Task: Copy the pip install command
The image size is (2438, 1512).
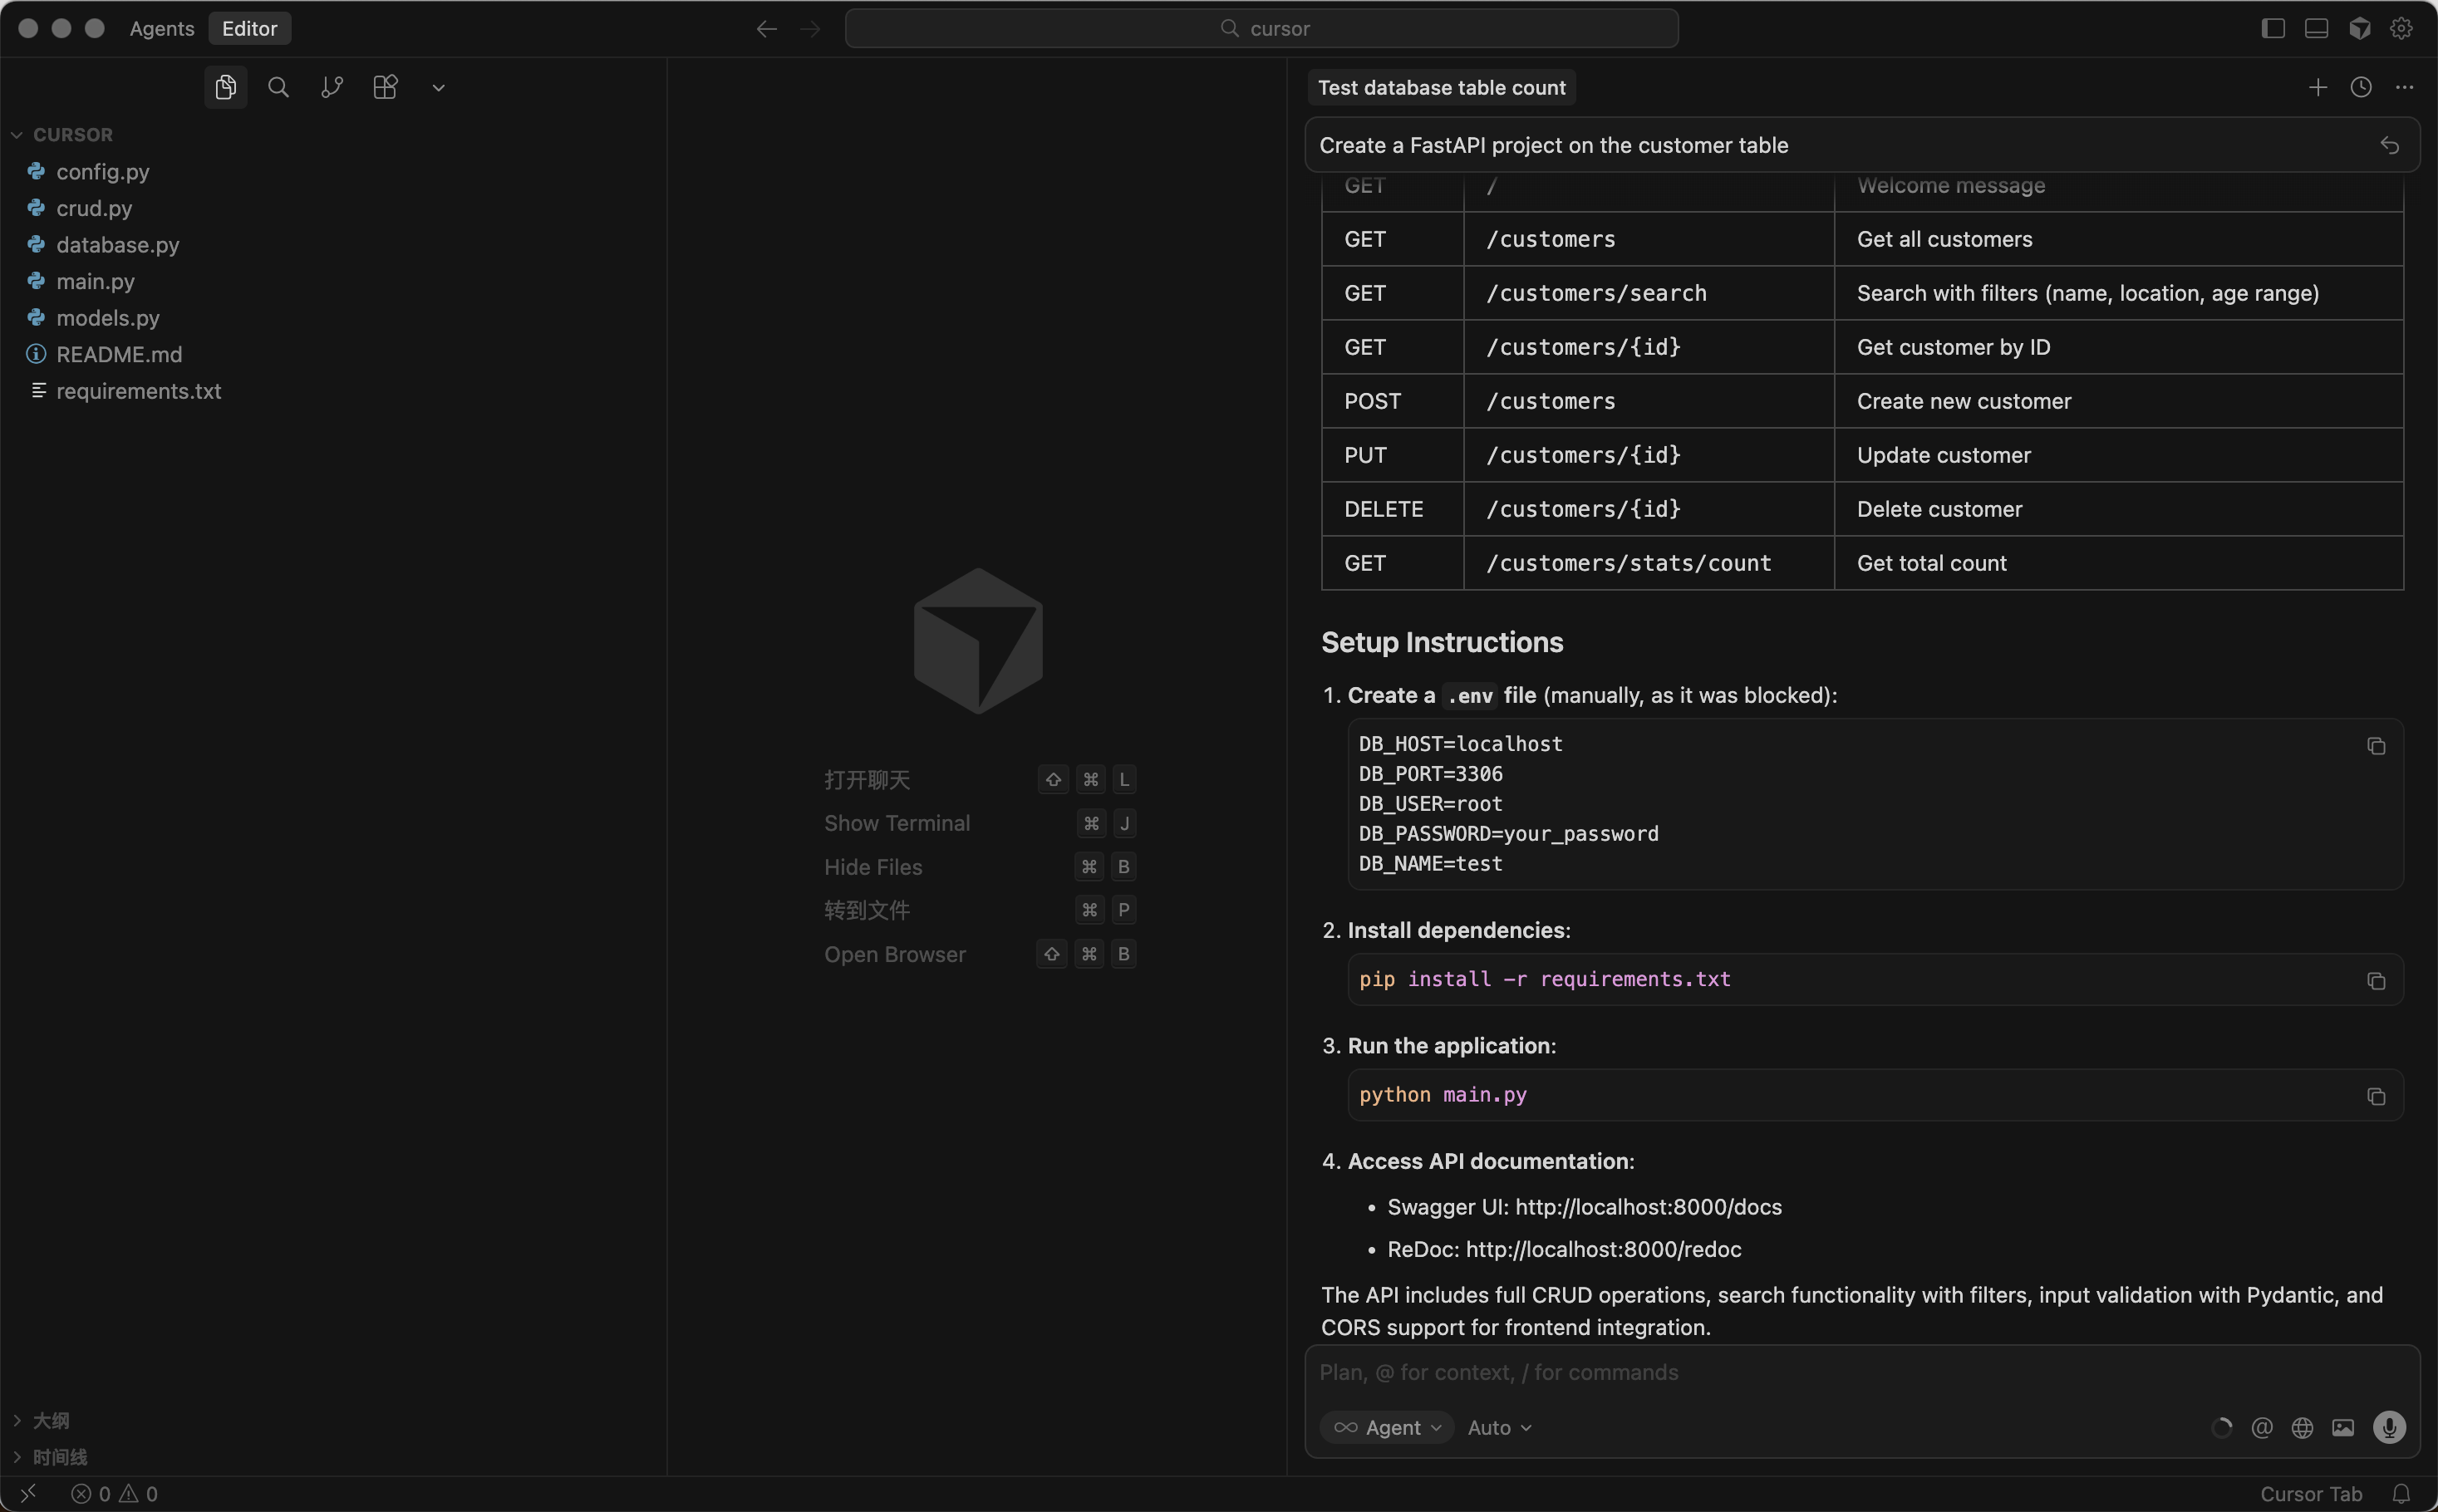Action: click(2376, 981)
